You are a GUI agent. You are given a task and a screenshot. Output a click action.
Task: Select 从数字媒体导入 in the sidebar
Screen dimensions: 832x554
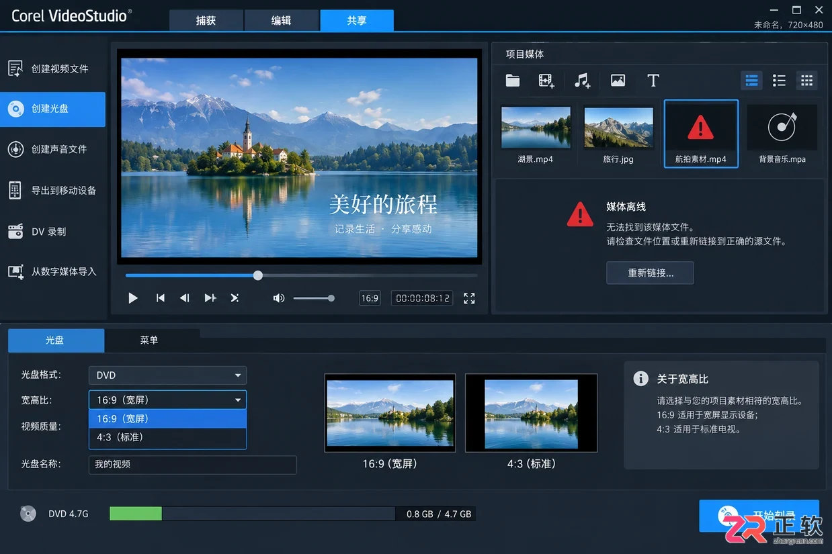click(x=52, y=272)
